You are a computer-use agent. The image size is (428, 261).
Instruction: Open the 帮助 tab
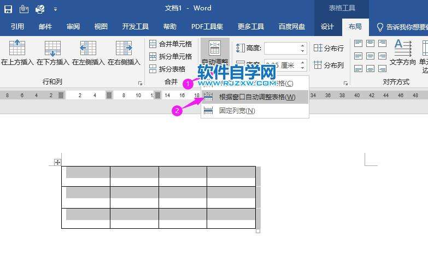(x=170, y=26)
